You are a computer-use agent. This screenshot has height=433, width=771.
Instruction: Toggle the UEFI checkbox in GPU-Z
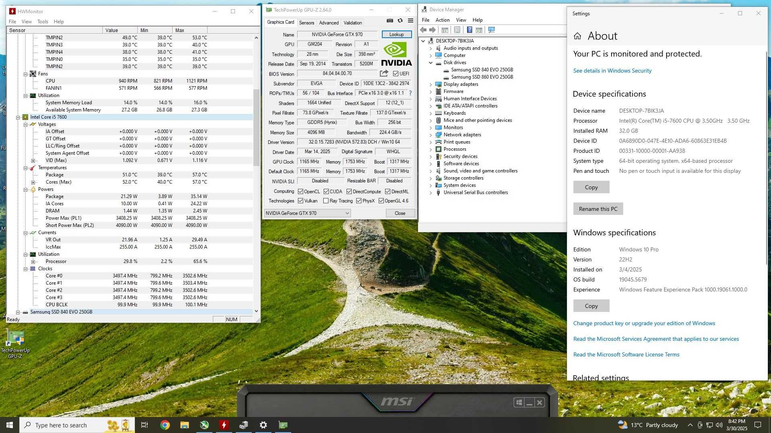coord(396,74)
